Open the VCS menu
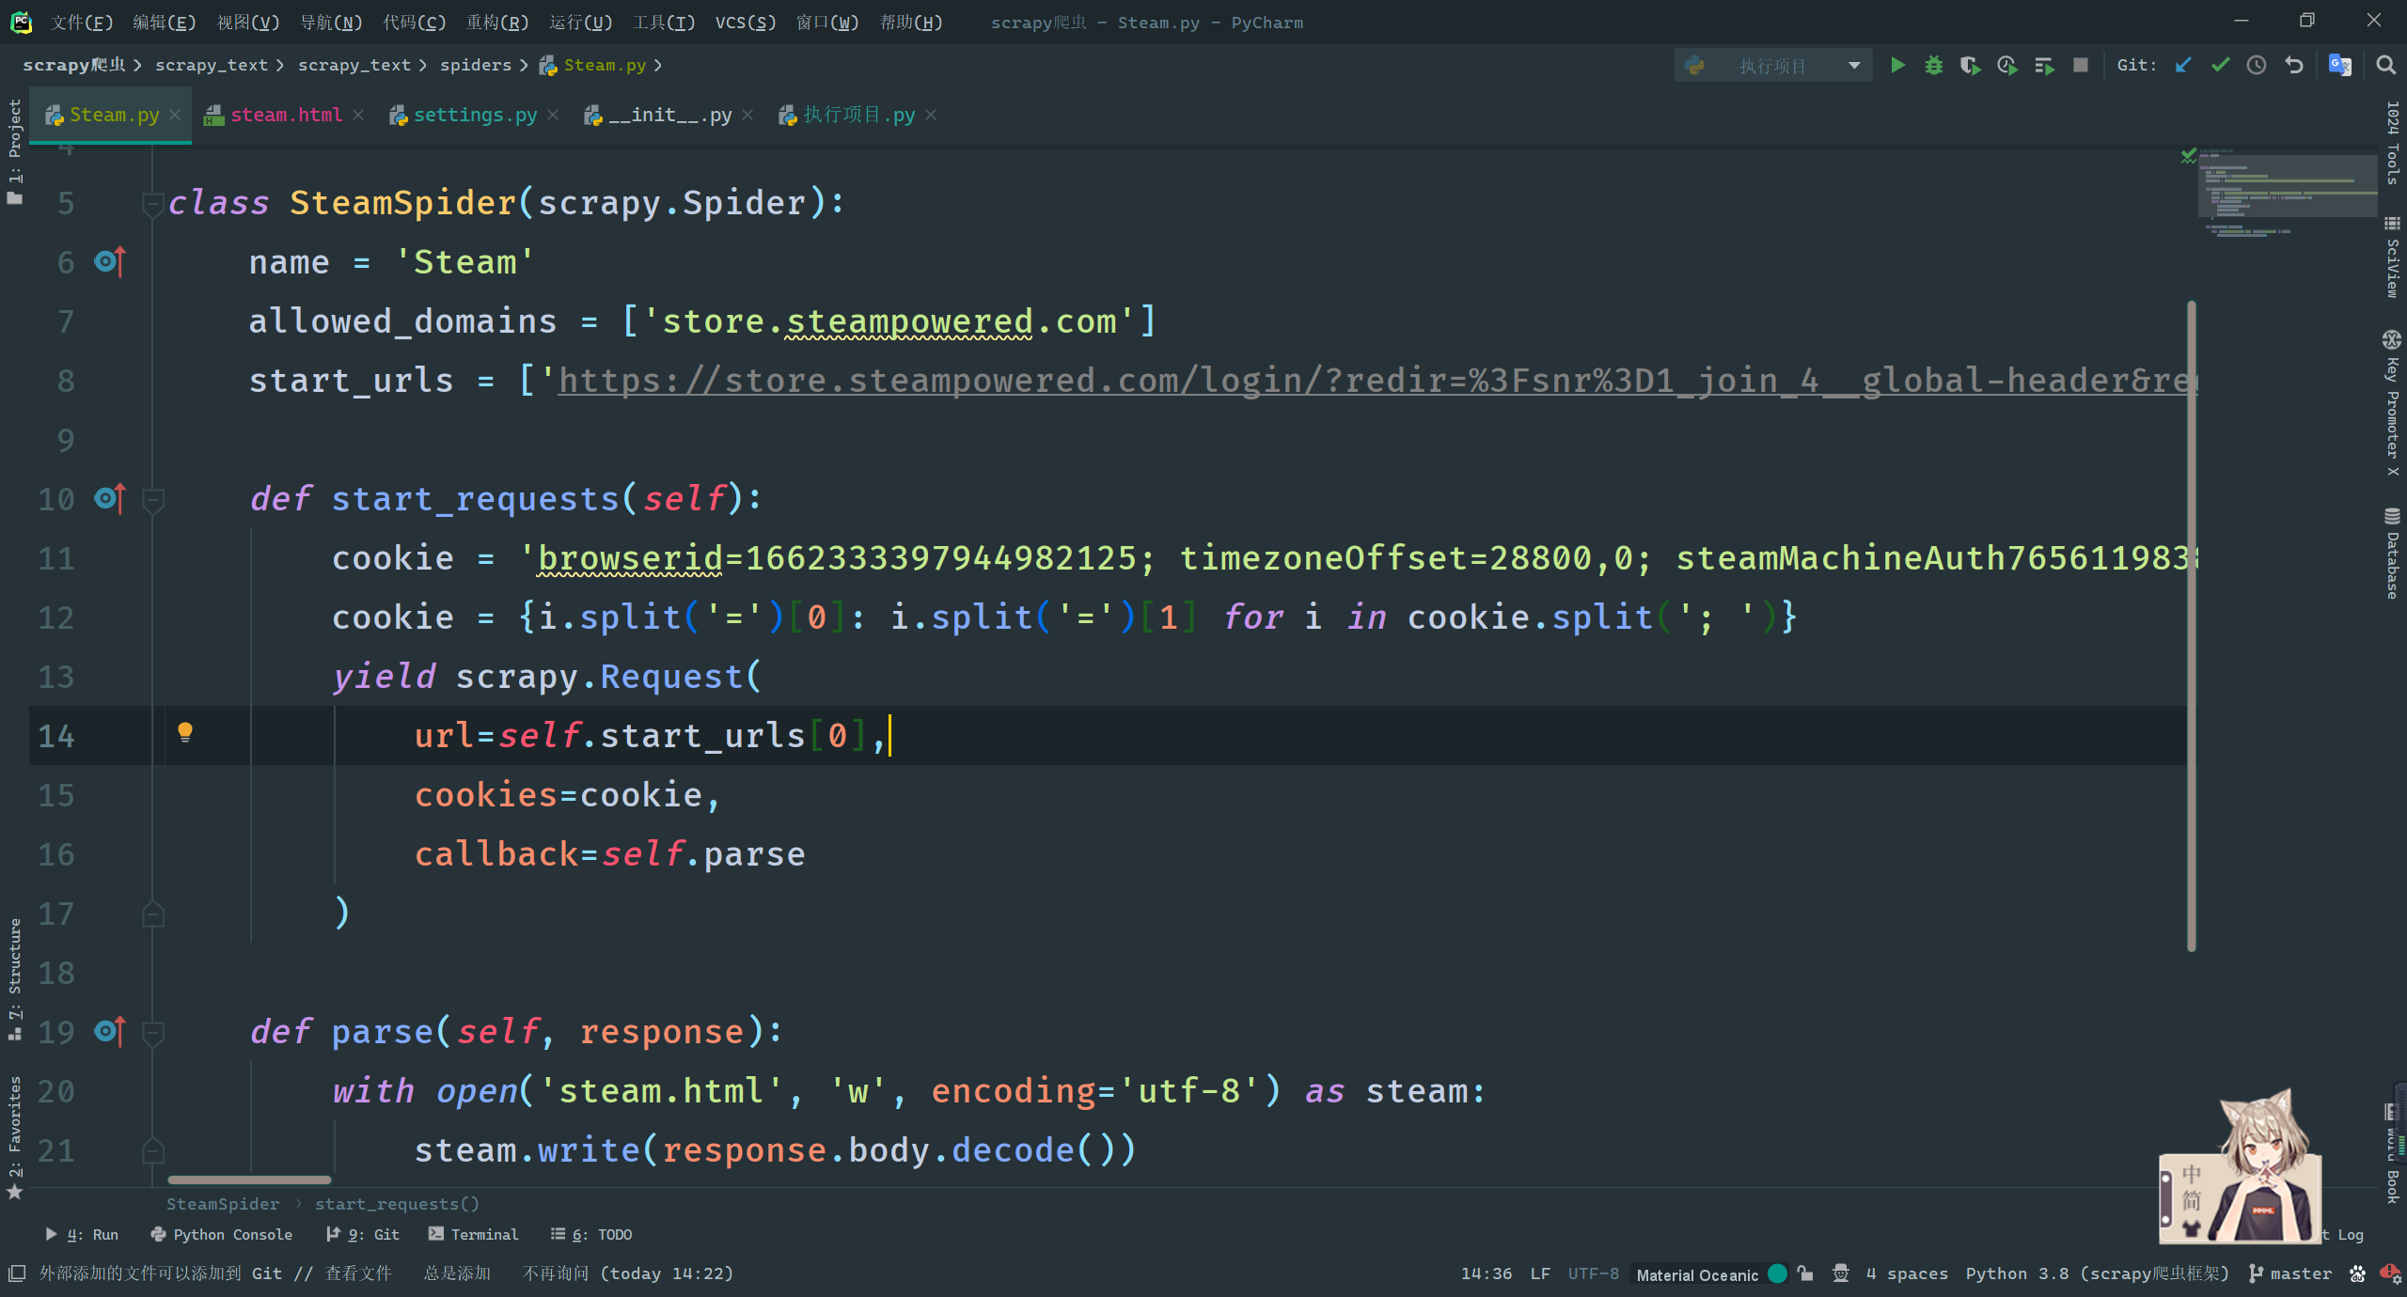The height and width of the screenshot is (1297, 2407). (745, 22)
